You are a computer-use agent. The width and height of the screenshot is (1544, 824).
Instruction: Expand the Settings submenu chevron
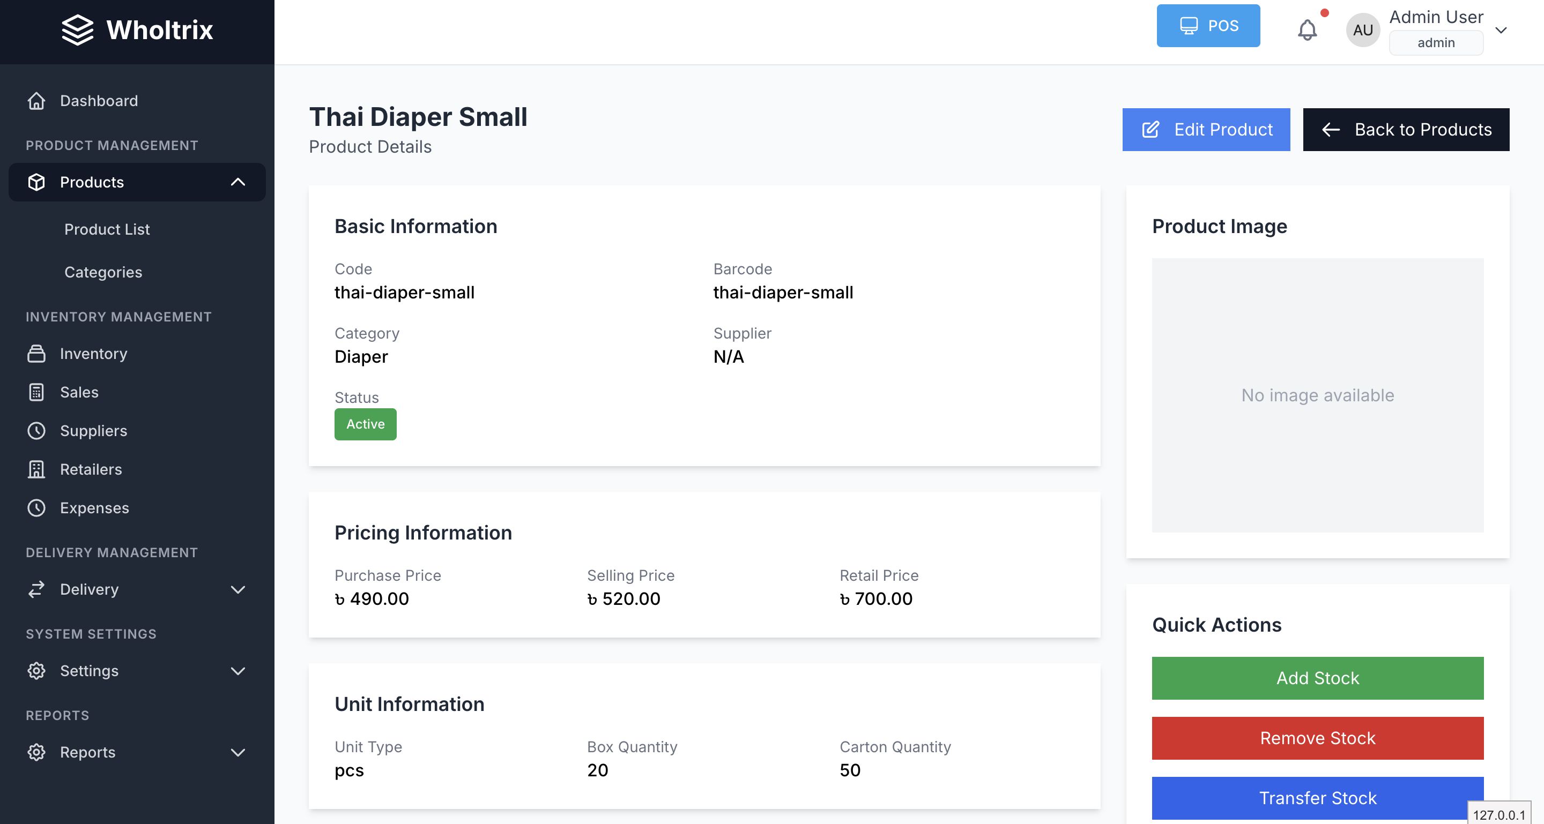pos(238,671)
